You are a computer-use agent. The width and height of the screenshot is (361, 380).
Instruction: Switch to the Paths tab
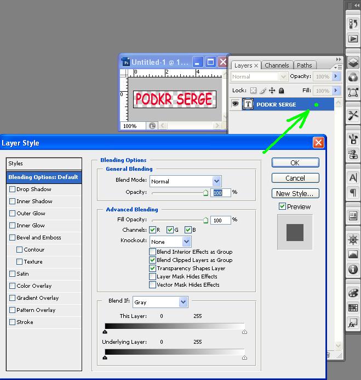tap(305, 65)
